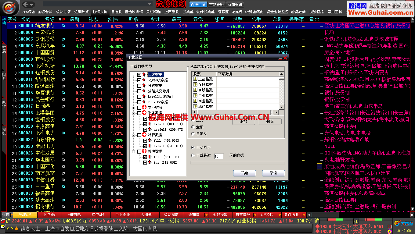Collapse the 板块数据 tree node

click(x=134, y=151)
